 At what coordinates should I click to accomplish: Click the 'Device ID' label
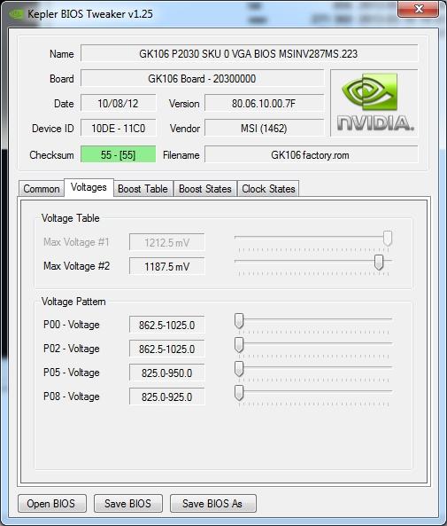click(53, 128)
